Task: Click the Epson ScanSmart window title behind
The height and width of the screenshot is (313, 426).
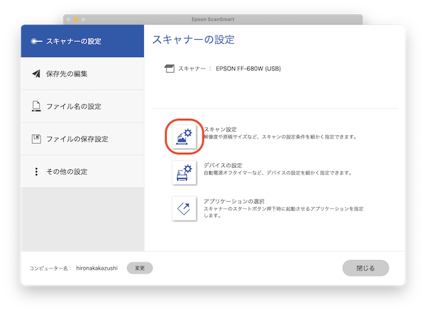Action: click(x=213, y=19)
